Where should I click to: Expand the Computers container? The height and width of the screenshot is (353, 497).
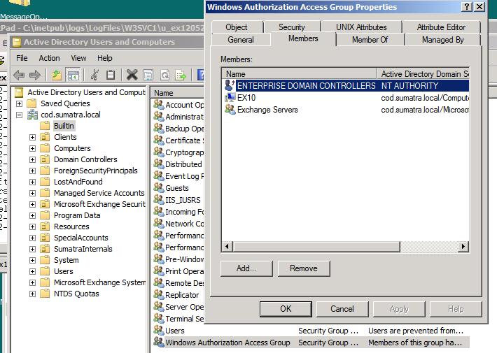32,148
